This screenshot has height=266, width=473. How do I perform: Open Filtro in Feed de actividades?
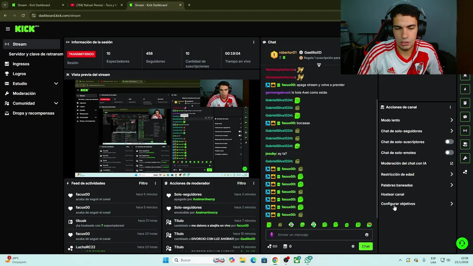(143, 183)
